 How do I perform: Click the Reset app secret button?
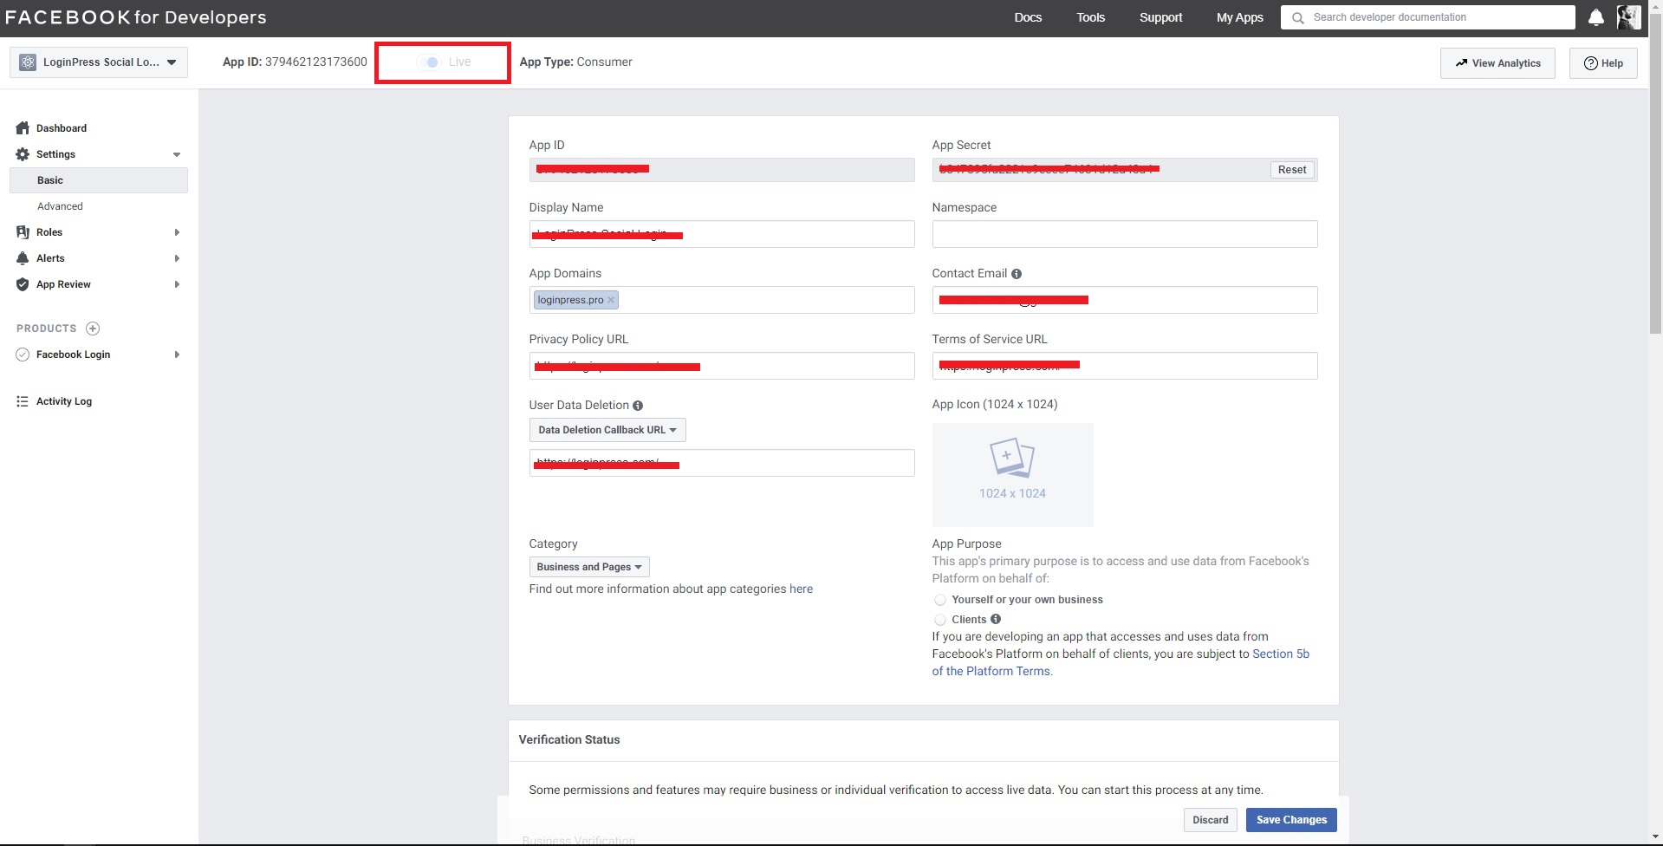click(x=1292, y=170)
